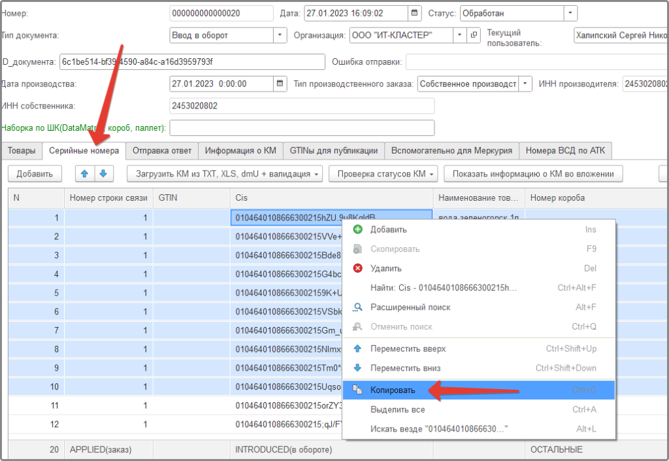Click INTRODUCED(в обороте) footer cell
This screenshot has height=461, width=669.
[331, 449]
